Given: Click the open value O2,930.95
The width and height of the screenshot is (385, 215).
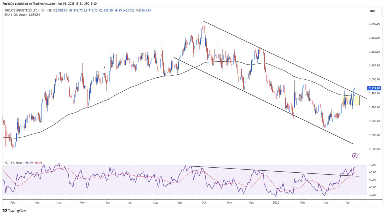Looking at the screenshot, I should 60,10.
